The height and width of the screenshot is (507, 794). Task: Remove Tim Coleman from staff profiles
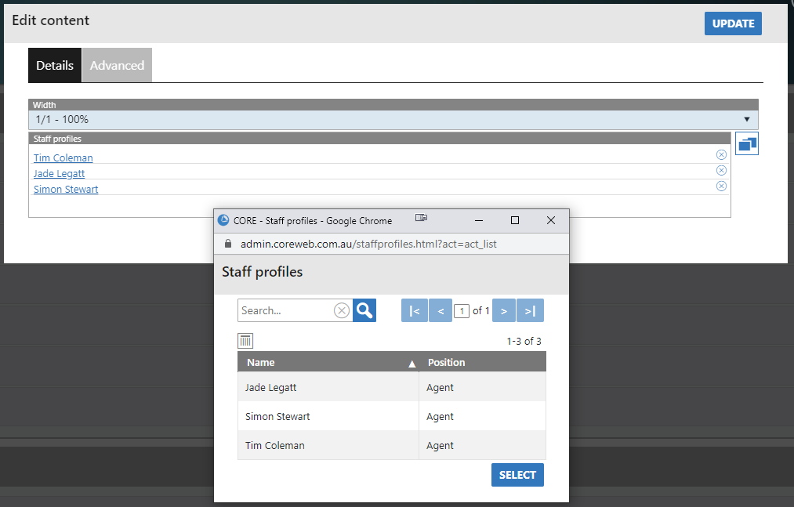click(x=721, y=155)
